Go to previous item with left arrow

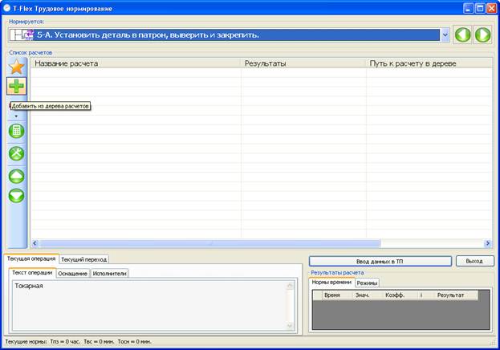462,35
